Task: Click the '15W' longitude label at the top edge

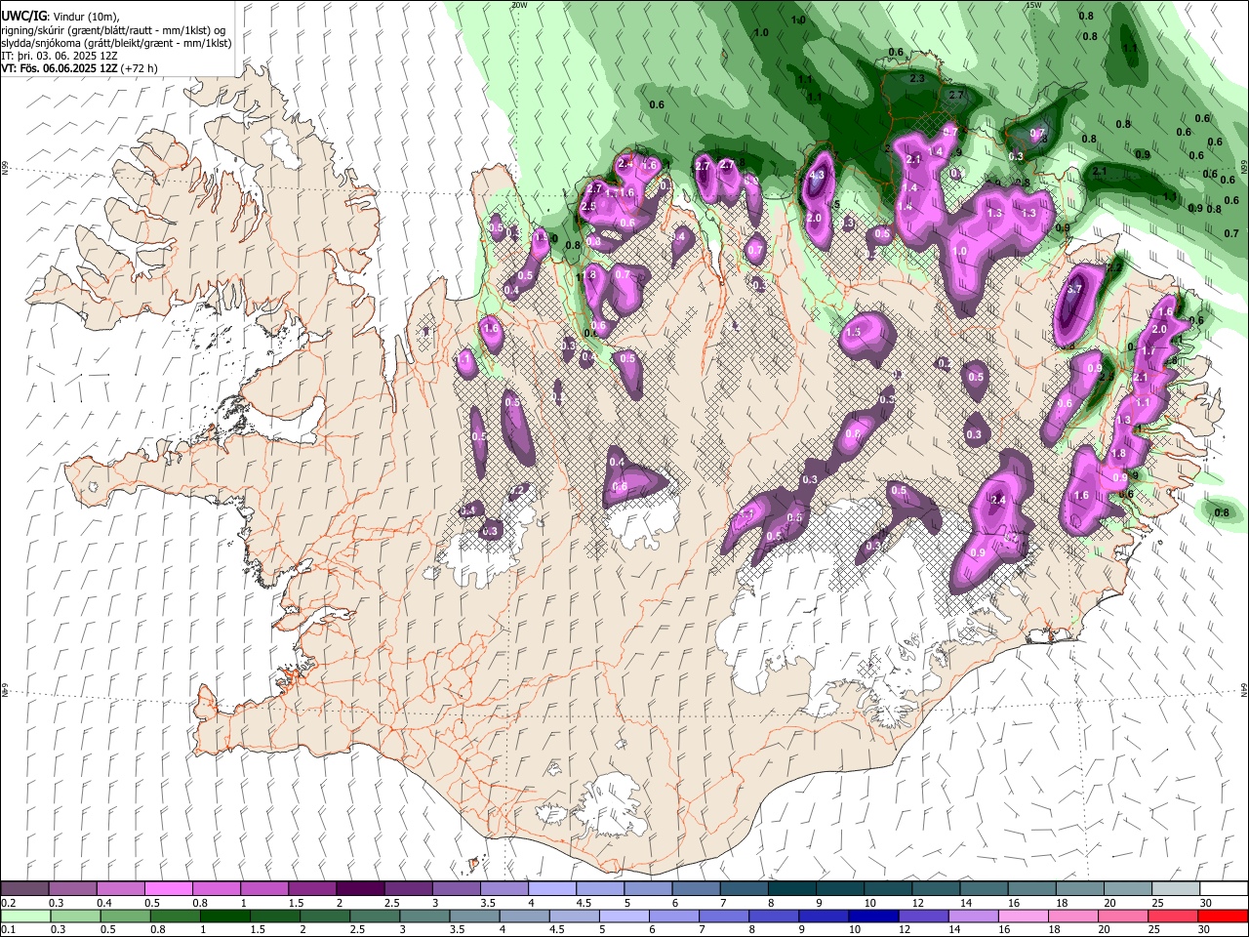Action: [x=1033, y=4]
